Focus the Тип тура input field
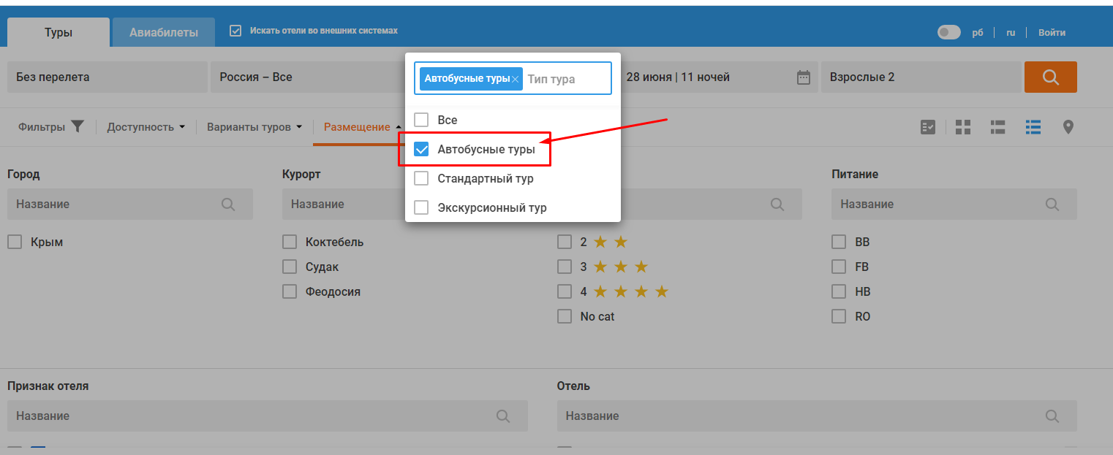Image resolution: width=1113 pixels, height=455 pixels. (567, 79)
